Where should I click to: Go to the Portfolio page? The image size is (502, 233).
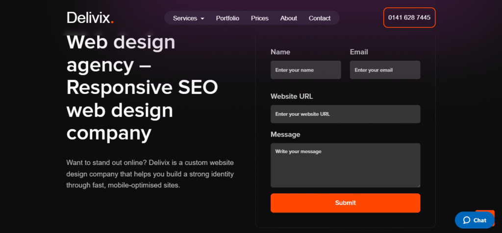click(x=227, y=18)
